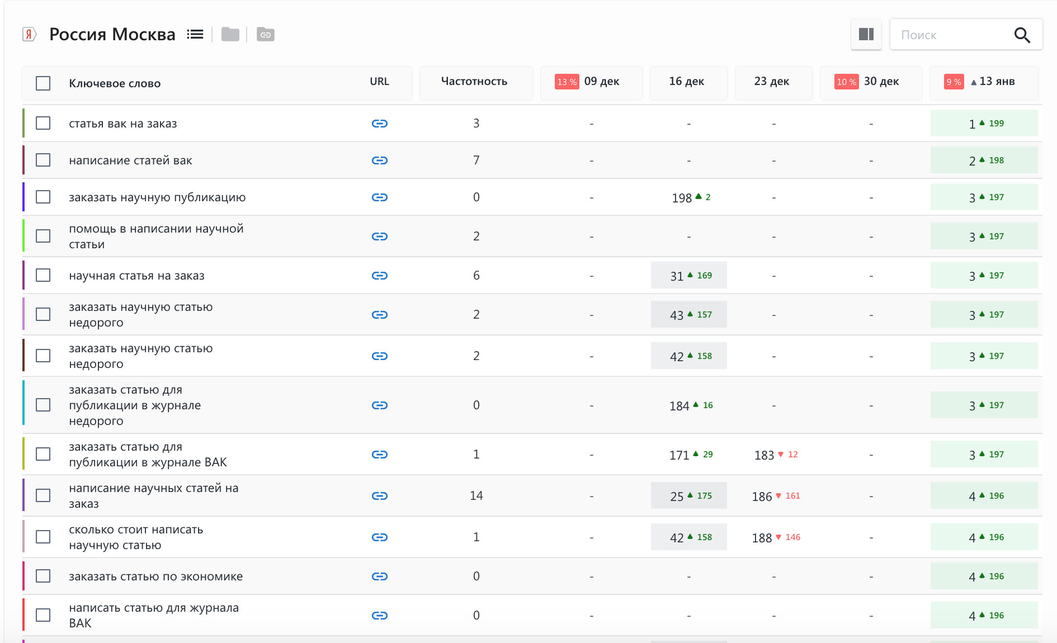Open URL link for статья вак на заказ
The width and height of the screenshot is (1057, 643).
click(380, 124)
